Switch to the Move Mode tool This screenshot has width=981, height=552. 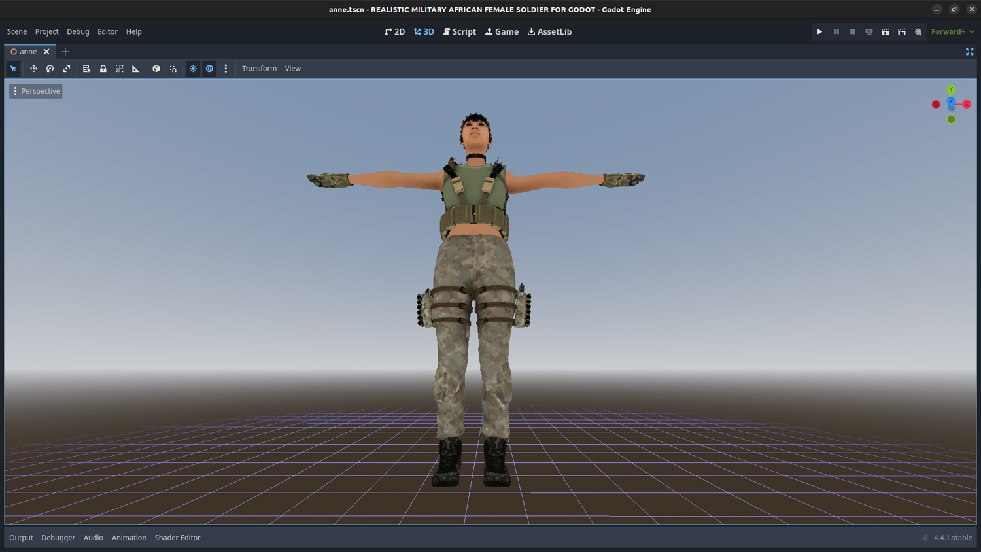click(33, 69)
